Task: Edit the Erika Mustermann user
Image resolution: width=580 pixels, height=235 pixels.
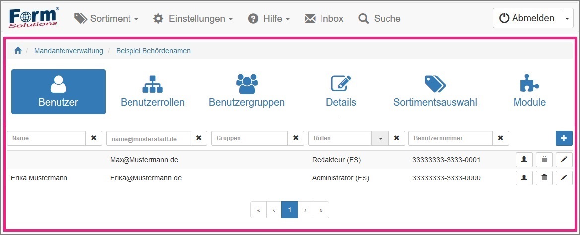Action: coord(564,178)
